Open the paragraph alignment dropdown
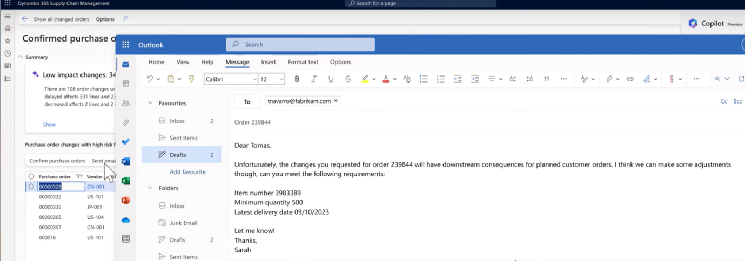The height and width of the screenshot is (261, 745). [501, 79]
